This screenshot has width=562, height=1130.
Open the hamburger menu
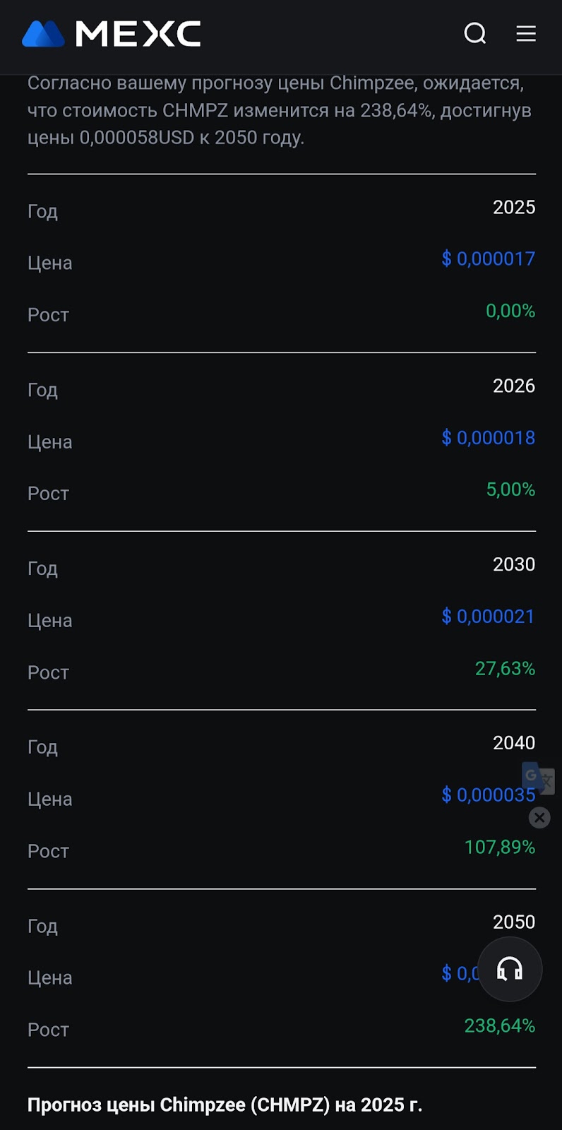[526, 33]
